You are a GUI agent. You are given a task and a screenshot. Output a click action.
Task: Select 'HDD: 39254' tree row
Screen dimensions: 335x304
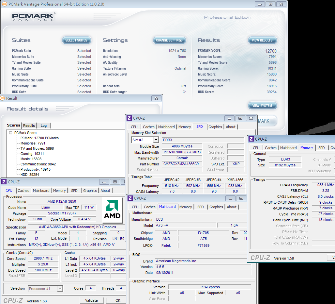30,175
